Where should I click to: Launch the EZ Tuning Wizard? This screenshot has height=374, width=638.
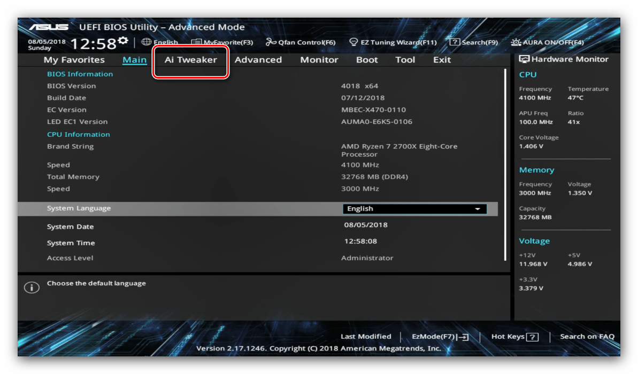coord(393,43)
